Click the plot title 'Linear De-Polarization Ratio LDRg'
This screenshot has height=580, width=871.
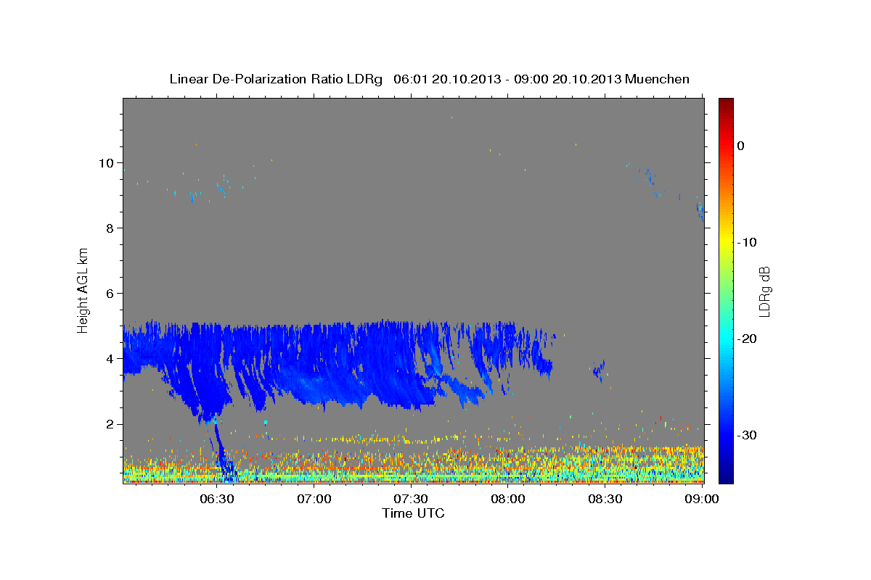[x=276, y=79]
